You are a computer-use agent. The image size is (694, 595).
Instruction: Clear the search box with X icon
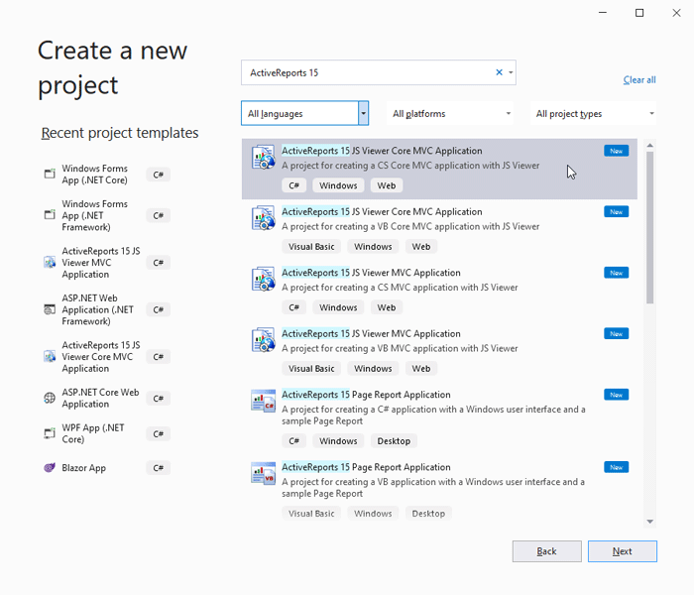point(500,72)
